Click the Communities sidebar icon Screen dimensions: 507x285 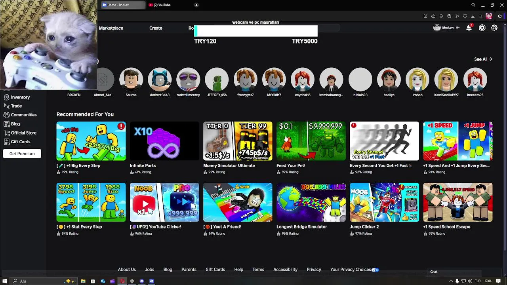coord(6,115)
